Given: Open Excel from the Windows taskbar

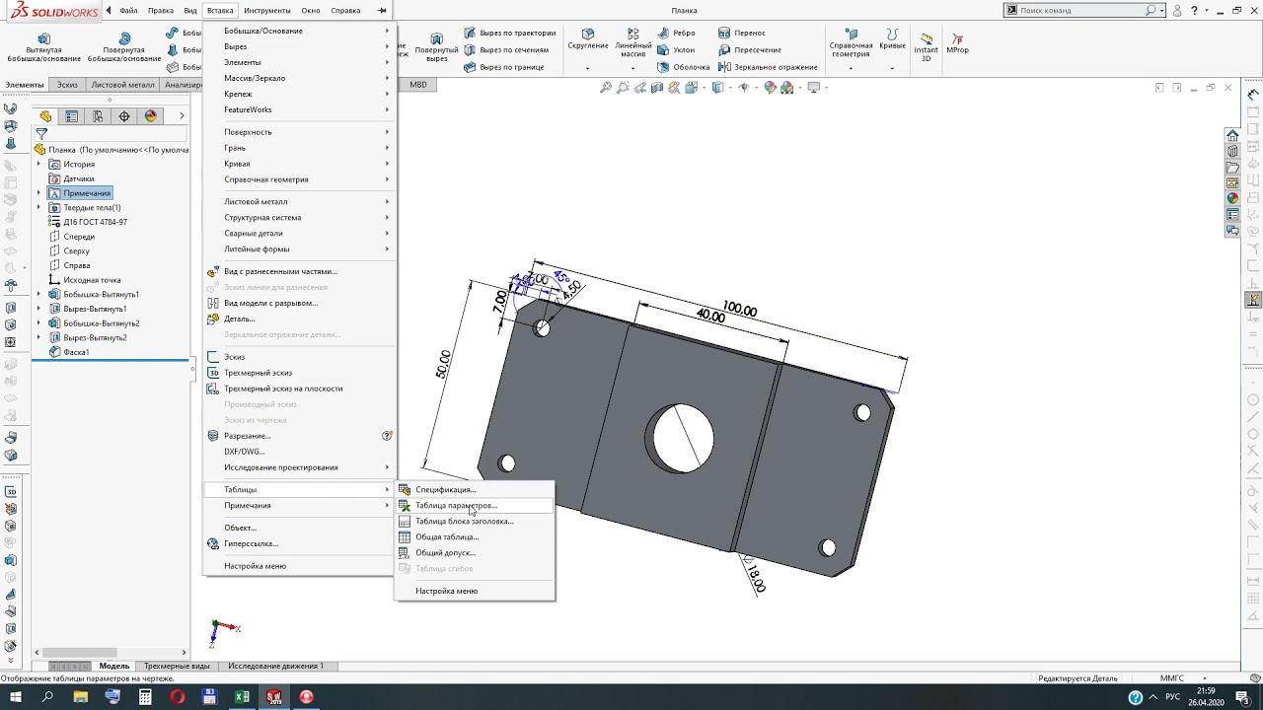Looking at the screenshot, I should click(242, 697).
